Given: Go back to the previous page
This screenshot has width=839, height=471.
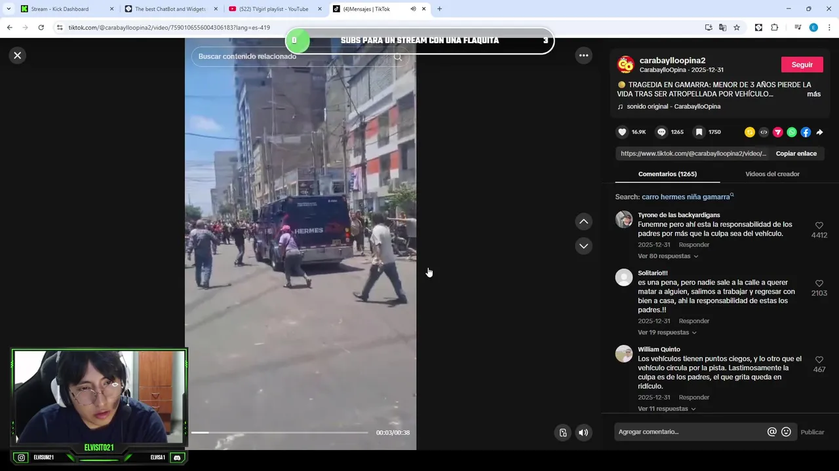Looking at the screenshot, I should pos(9,27).
